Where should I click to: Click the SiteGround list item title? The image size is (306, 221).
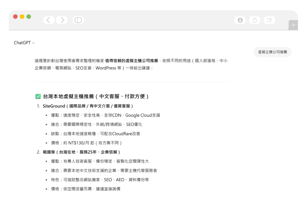[x=88, y=106]
